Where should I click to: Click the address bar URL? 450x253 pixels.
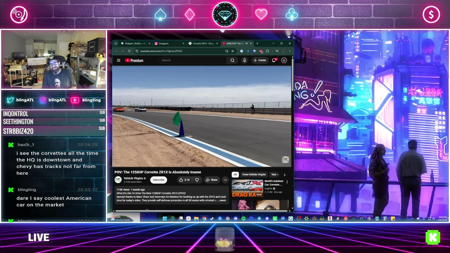161,51
